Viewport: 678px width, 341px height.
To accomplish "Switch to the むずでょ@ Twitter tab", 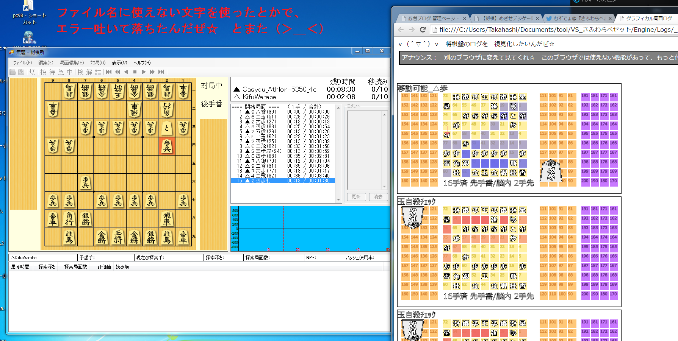I will click(579, 18).
